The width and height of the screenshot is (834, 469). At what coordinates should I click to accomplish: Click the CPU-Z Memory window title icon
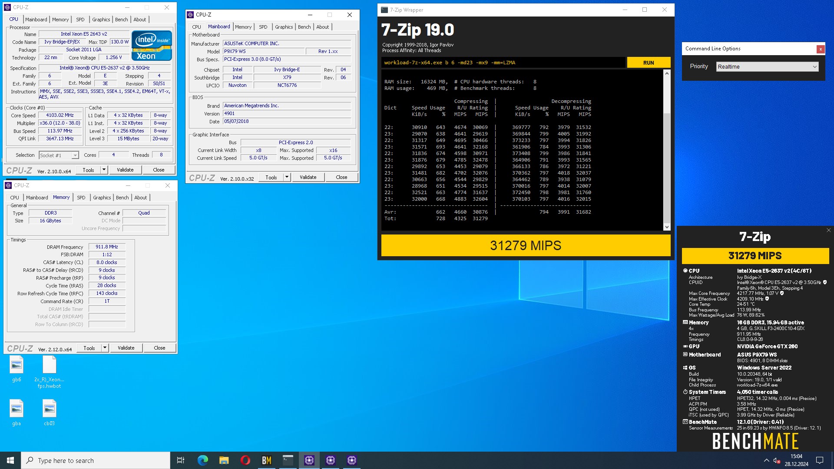pyautogui.click(x=8, y=185)
